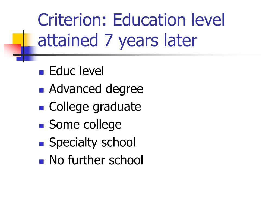Click the title 'Criterion: Education level'

tap(131, 20)
